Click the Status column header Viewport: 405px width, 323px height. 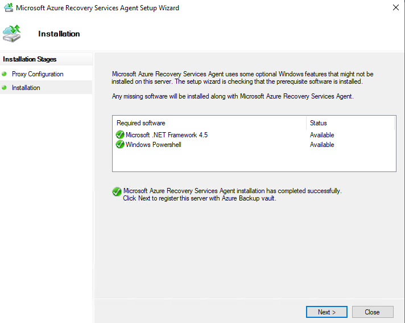350,123
